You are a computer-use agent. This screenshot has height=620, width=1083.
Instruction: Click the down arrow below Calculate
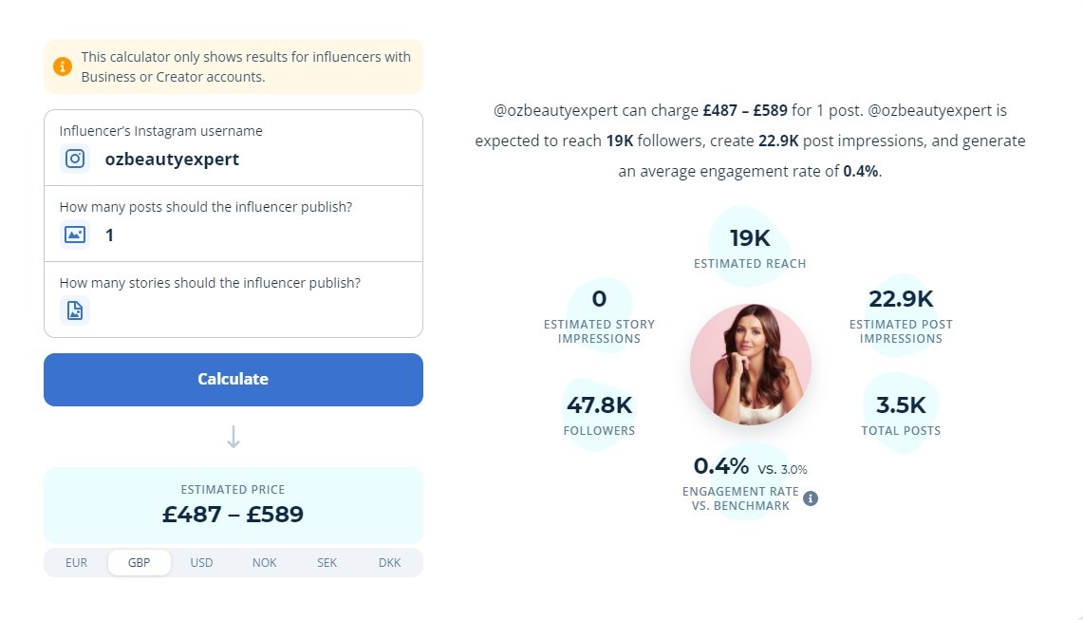coord(233,437)
